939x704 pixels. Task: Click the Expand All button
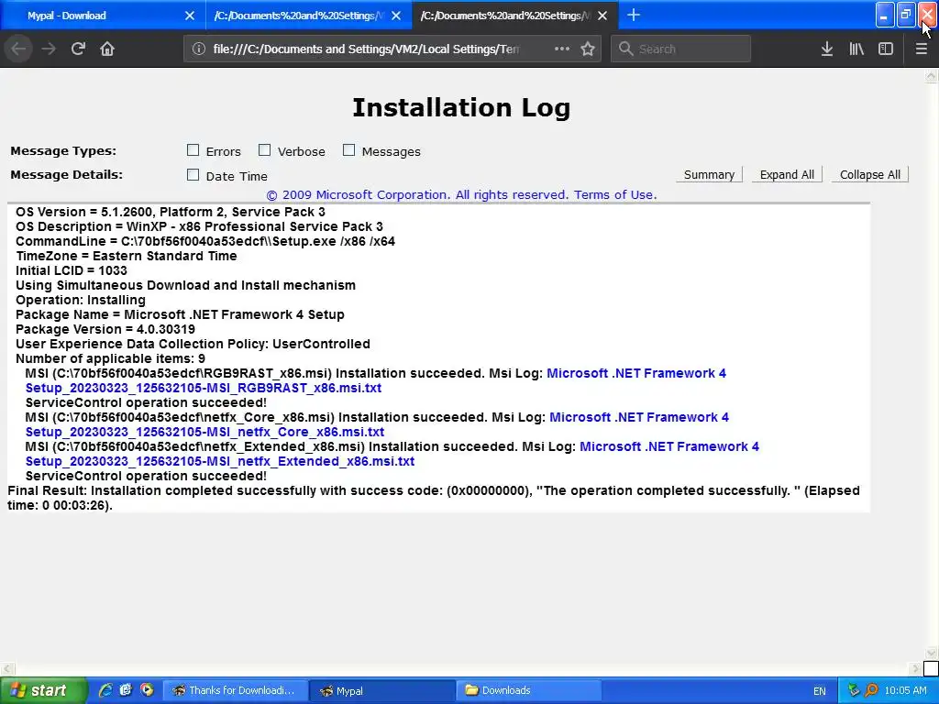(787, 174)
